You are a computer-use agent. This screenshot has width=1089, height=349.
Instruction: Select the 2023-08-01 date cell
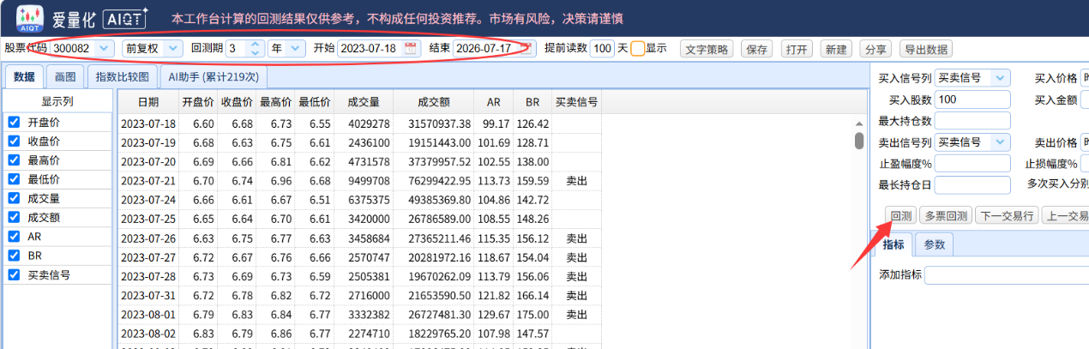(147, 315)
